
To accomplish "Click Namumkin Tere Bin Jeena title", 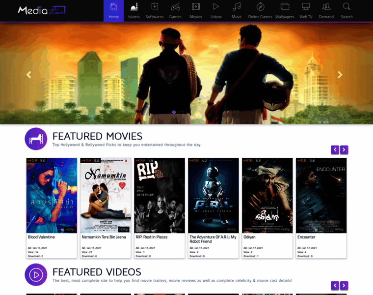I will 104,237.
